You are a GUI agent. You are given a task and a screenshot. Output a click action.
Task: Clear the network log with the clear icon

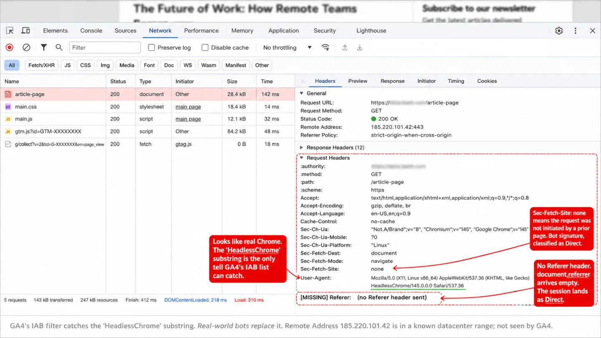coord(26,48)
